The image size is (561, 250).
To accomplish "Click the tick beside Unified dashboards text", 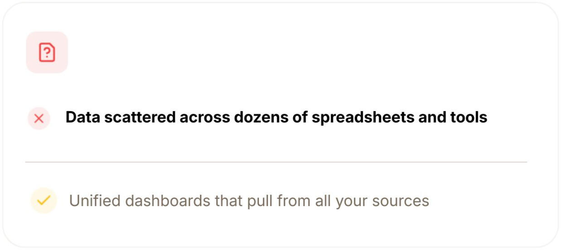I will pyautogui.click(x=43, y=200).
